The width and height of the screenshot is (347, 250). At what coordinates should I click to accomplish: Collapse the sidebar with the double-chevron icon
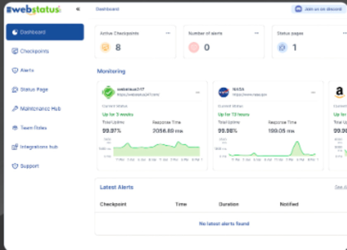(78, 9)
